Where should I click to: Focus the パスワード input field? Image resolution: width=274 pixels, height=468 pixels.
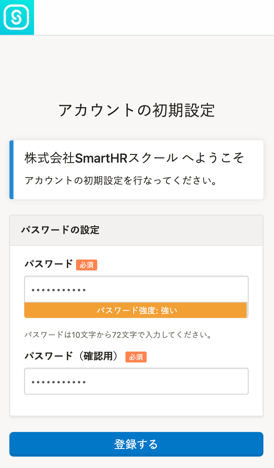[x=166, y=289]
